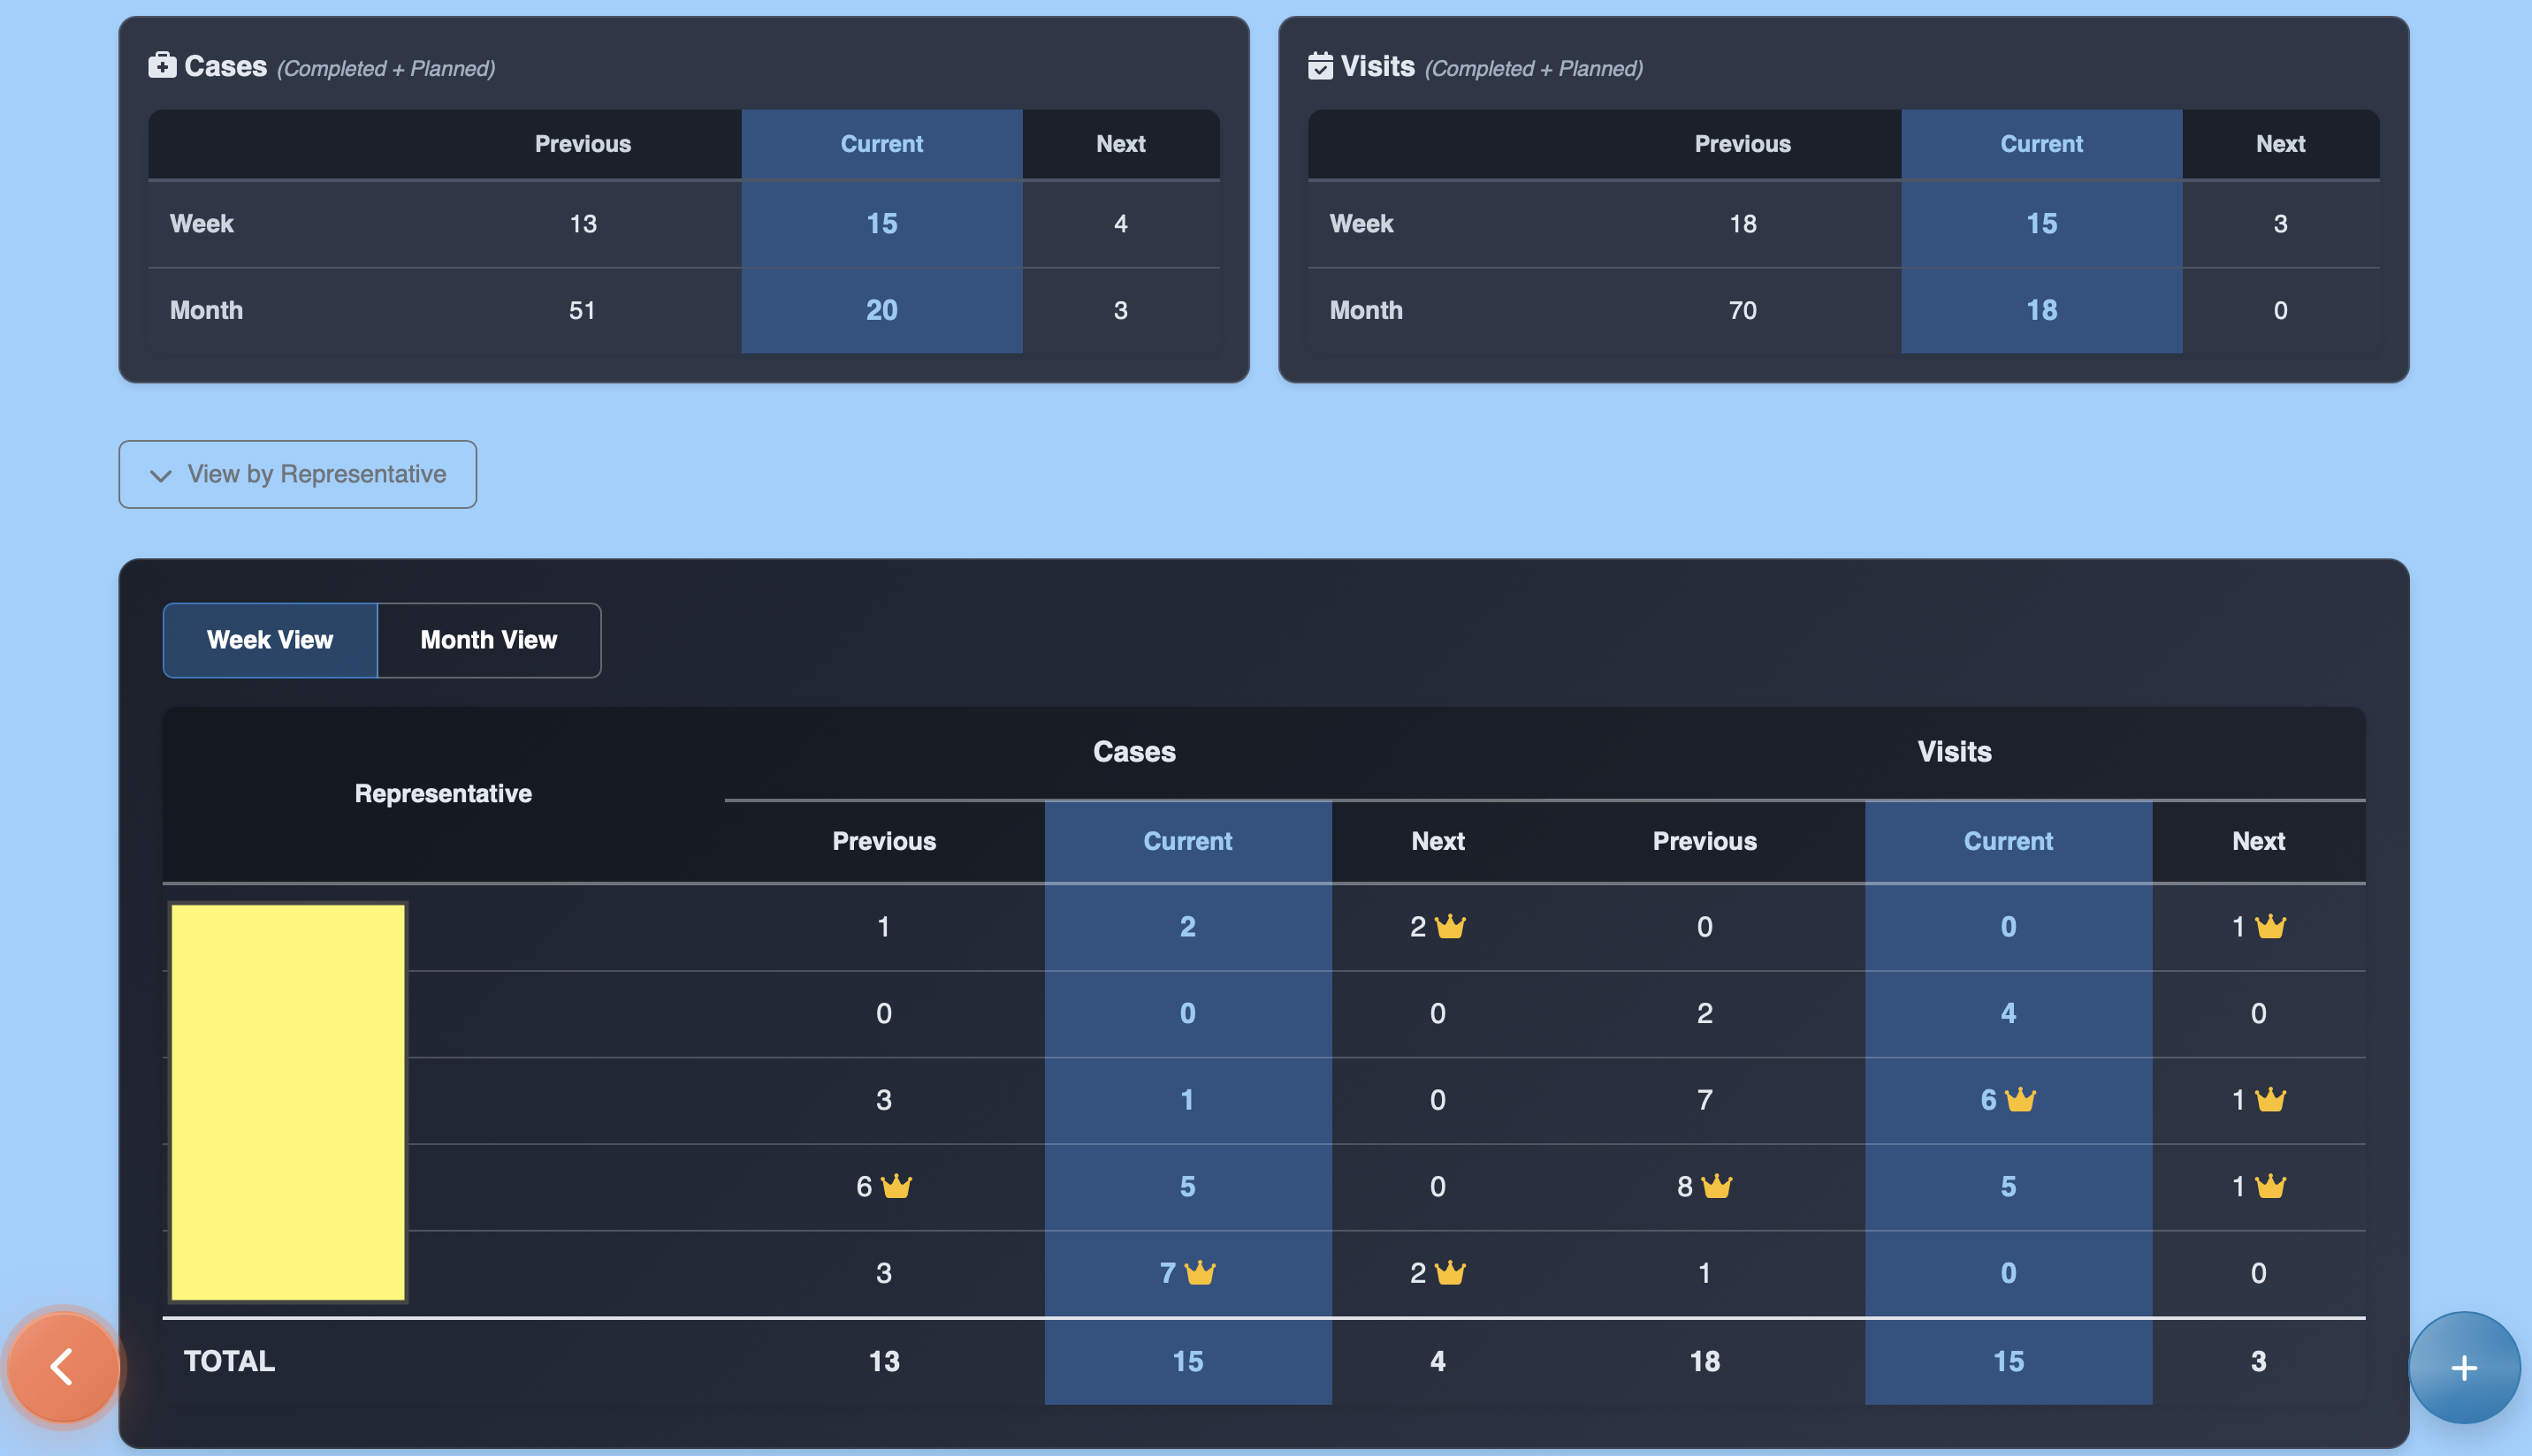
Task: Click Month current value 20 in Cases
Action: [x=881, y=310]
